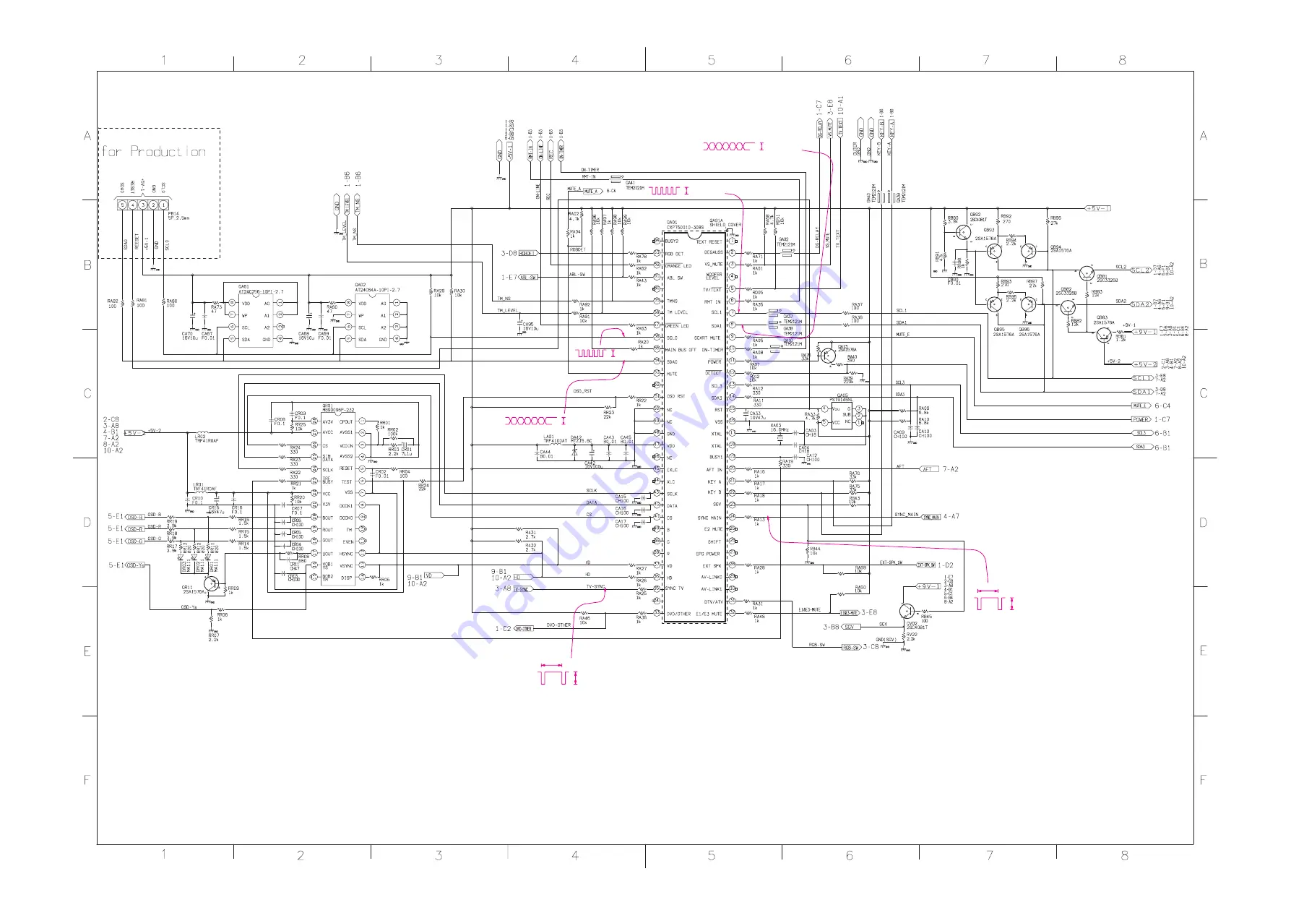Image resolution: width=1291 pixels, height=913 pixels.
Task: Click the KEY-A off-page connector
Action: (x=892, y=129)
